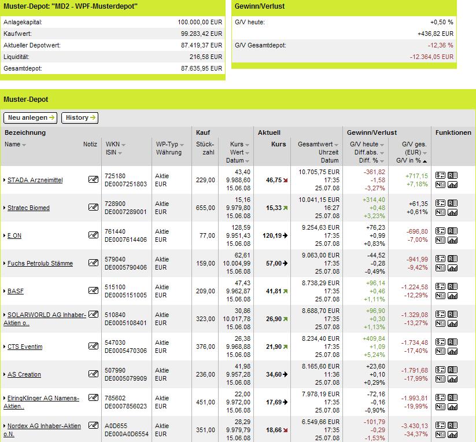Open the R report icon for SOLARWORLD AG
The image size is (476, 442).
(452, 314)
